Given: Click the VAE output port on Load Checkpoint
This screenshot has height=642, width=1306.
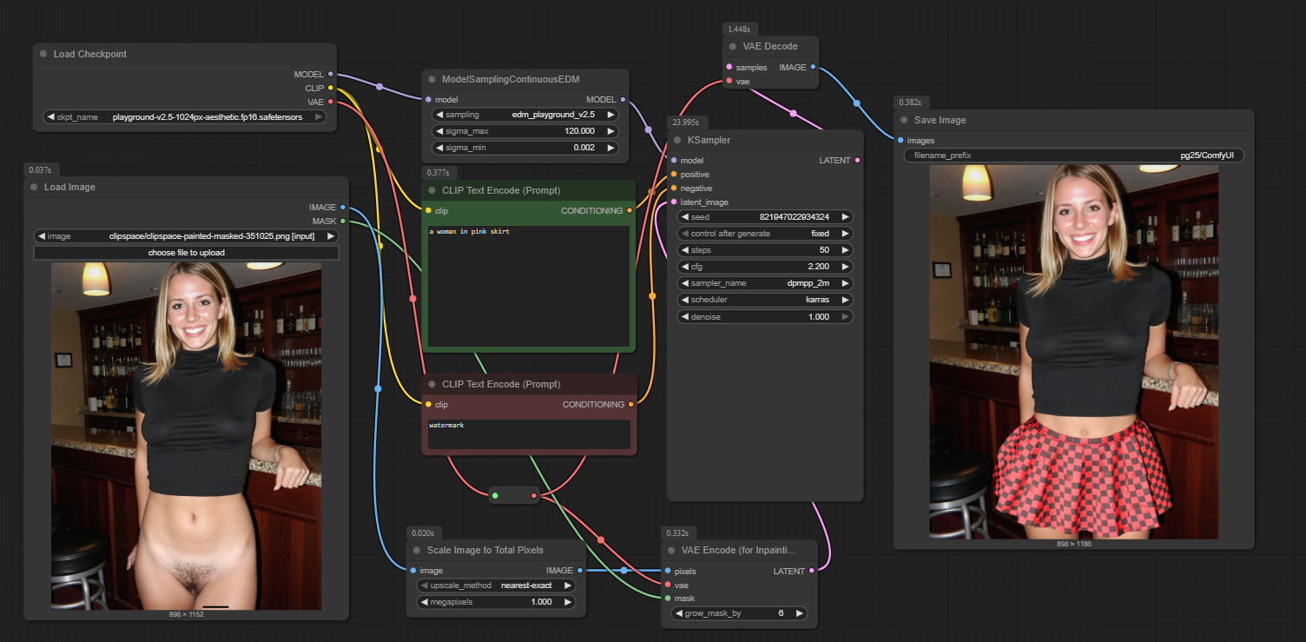Looking at the screenshot, I should pyautogui.click(x=331, y=103).
